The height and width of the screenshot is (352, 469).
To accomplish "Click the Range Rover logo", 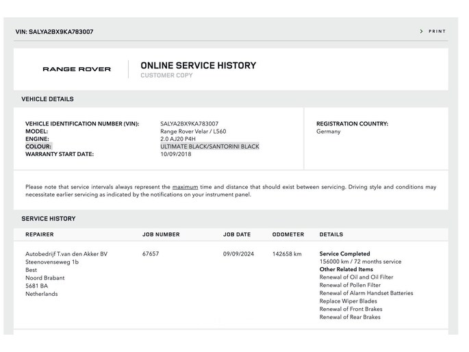I will tap(77, 69).
